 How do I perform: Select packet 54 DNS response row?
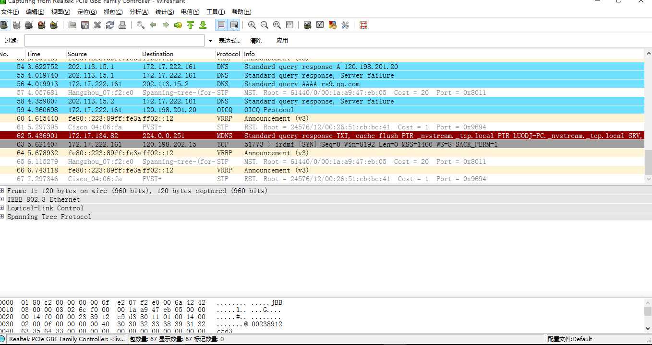322,67
